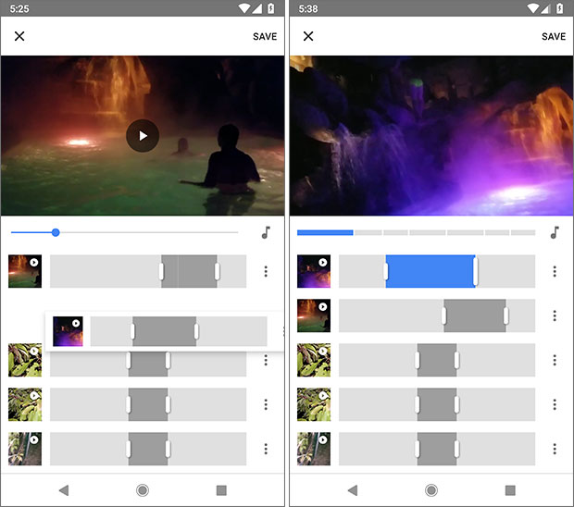Select the fourth leaf clip thumbnail in the 5:38 screen
Screen dimensions: 574x507
[314, 404]
